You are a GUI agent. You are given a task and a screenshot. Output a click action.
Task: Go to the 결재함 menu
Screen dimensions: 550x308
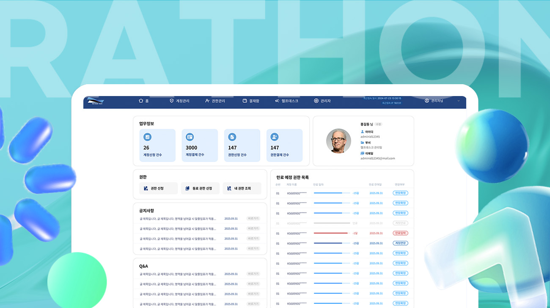pos(251,101)
